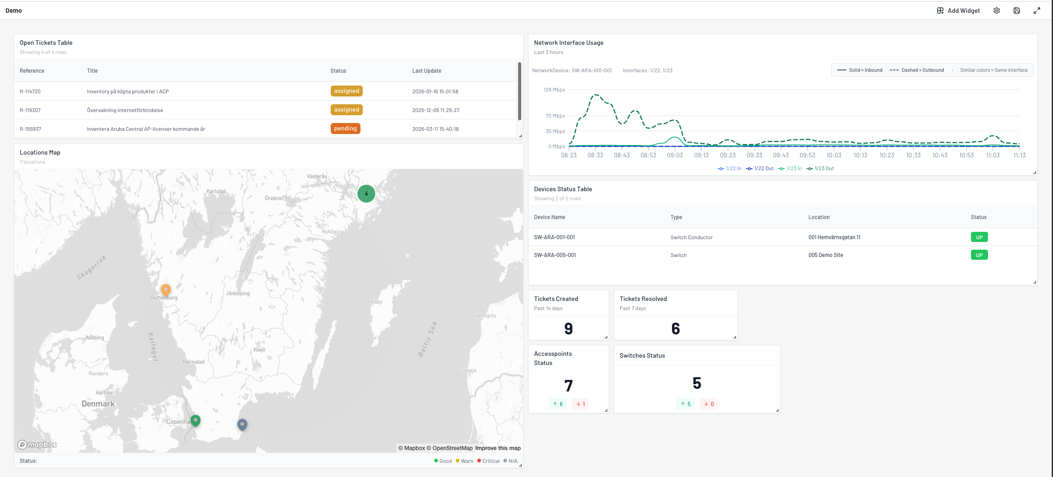The image size is (1053, 477).
Task: Open the dashboard settings gear
Action: 996,10
